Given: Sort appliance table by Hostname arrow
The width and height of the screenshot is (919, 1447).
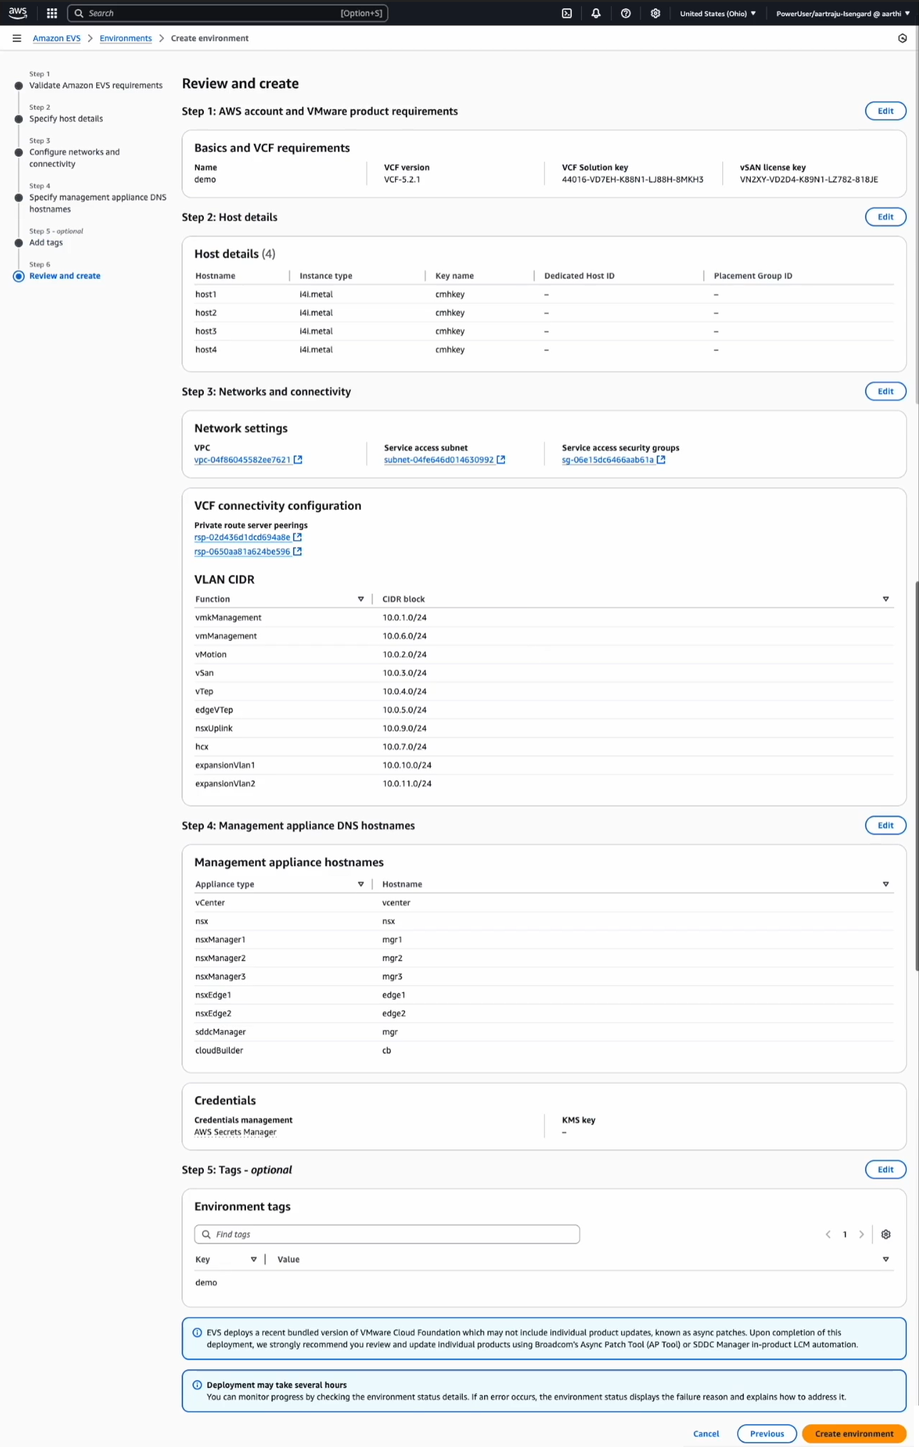Looking at the screenshot, I should (886, 884).
